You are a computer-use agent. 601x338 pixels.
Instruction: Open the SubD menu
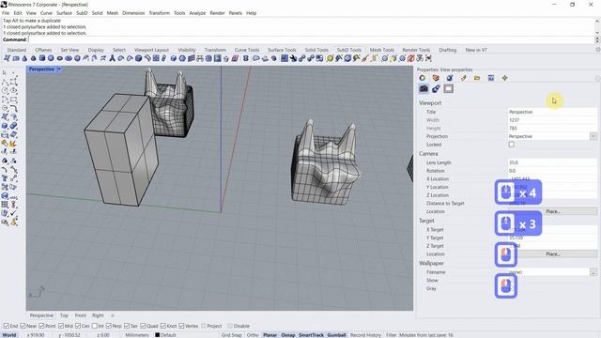[x=82, y=13]
